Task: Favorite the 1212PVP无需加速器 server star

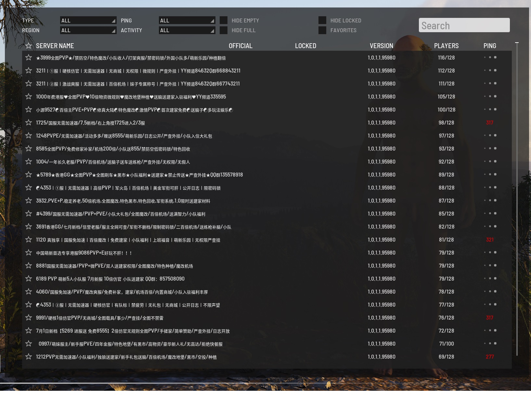Action: click(x=29, y=357)
